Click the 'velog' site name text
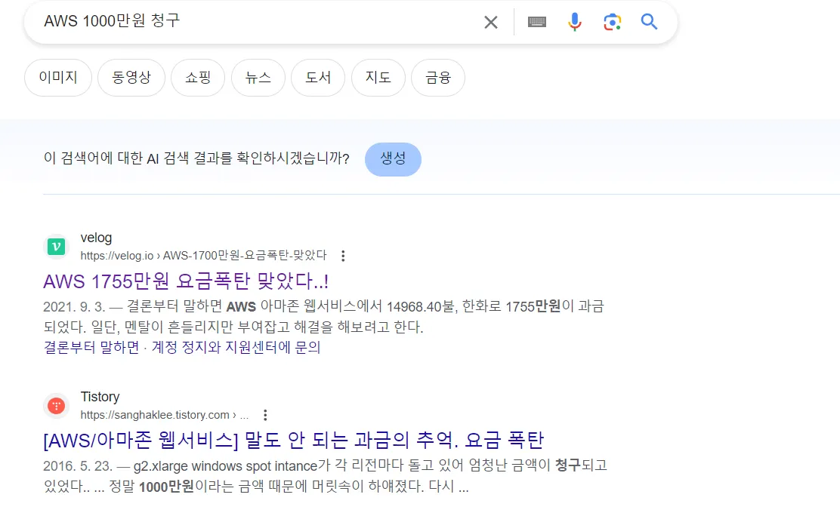840x516 pixels. point(97,238)
